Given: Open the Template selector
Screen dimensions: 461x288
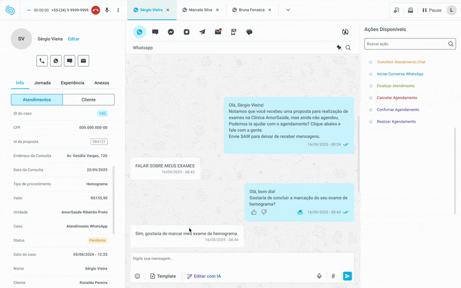Looking at the screenshot, I should [163, 276].
